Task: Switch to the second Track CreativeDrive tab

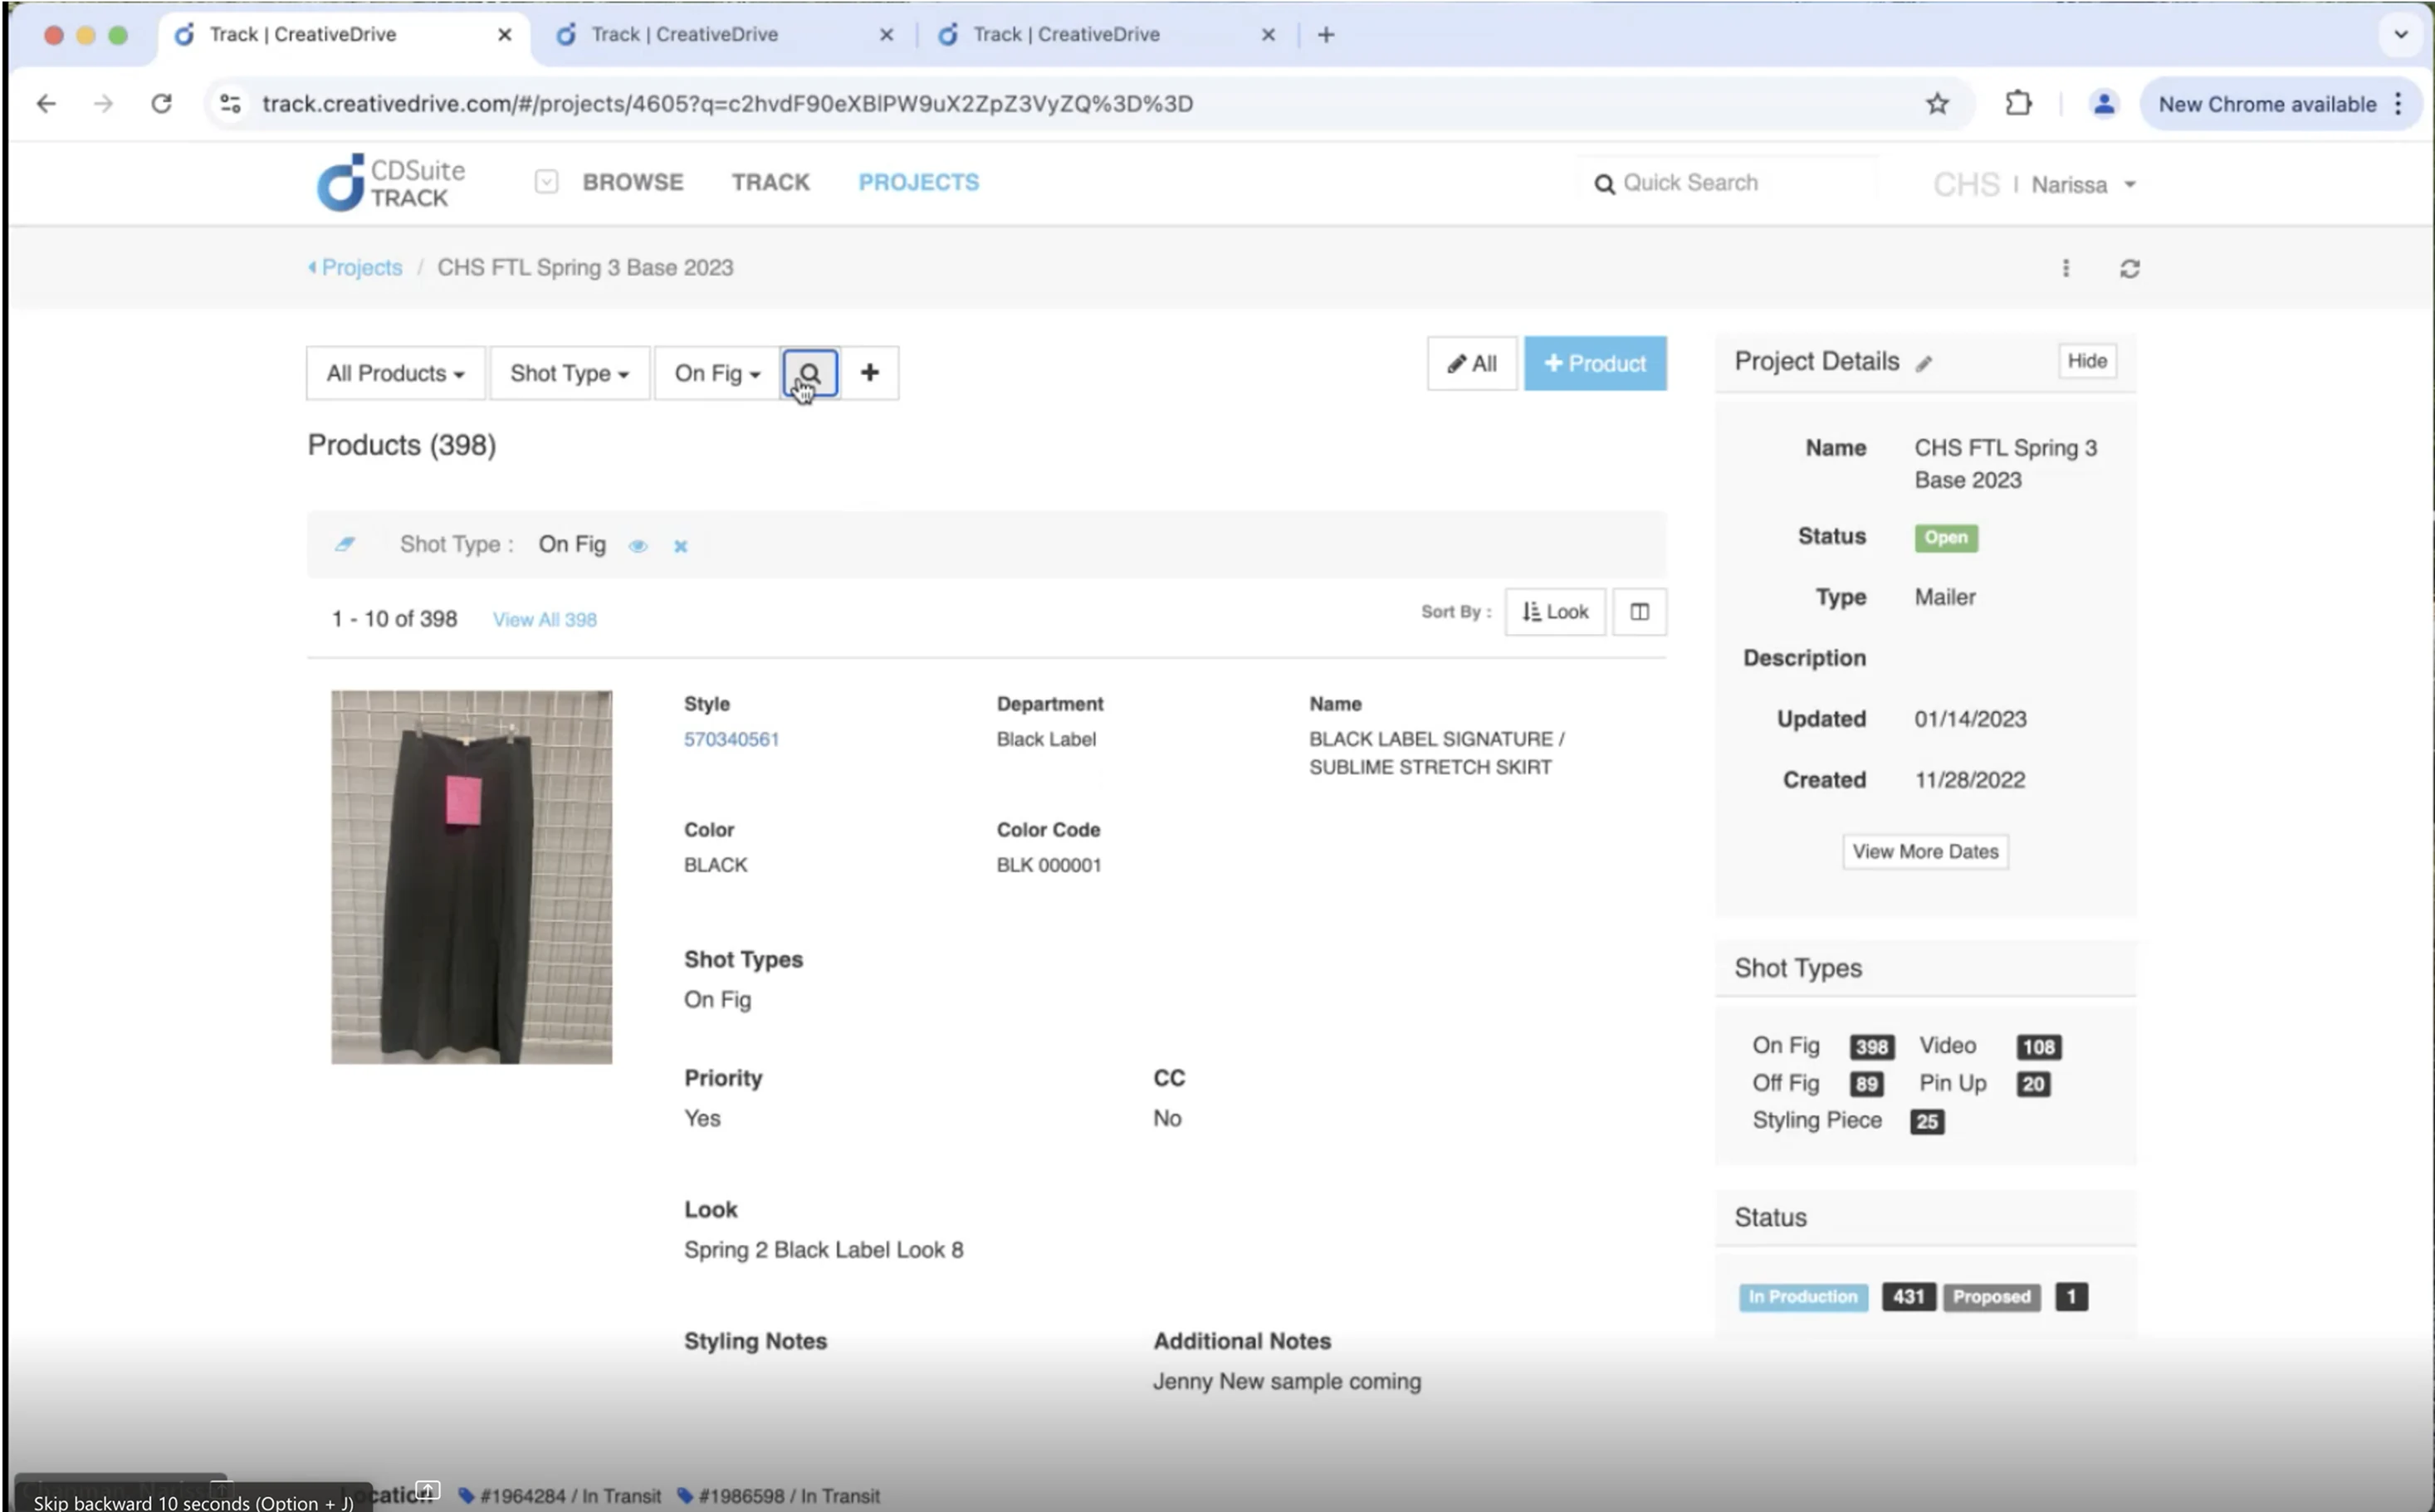Action: tap(724, 35)
